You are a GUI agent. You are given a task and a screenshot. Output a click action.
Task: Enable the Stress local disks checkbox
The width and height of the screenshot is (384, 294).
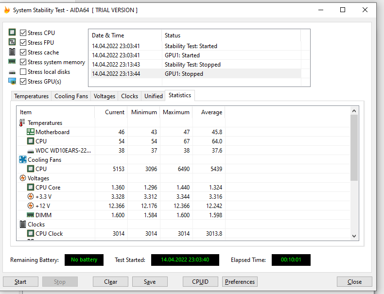[23, 72]
